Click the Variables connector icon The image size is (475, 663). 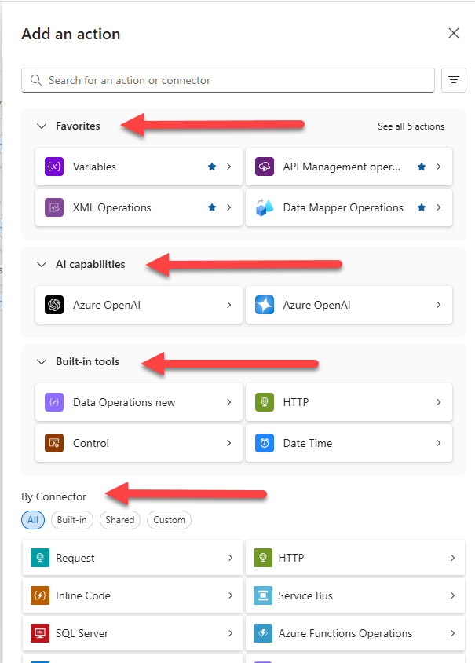pos(54,167)
